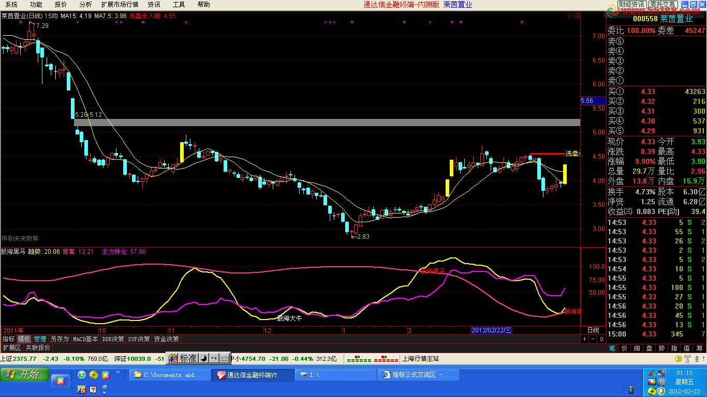The width and height of the screenshot is (707, 397).
Task: Switch to the 筹 tab in quote panel
Action: [x=699, y=348]
